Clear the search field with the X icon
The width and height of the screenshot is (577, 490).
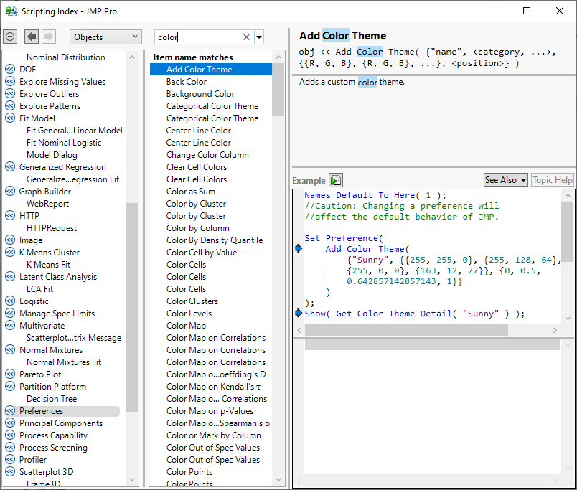(246, 37)
